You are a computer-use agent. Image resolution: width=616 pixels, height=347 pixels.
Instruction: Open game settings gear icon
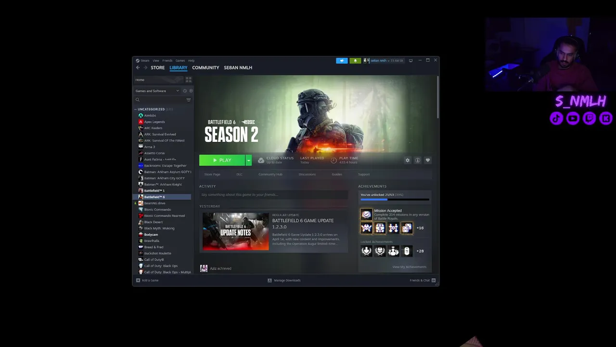[408, 160]
